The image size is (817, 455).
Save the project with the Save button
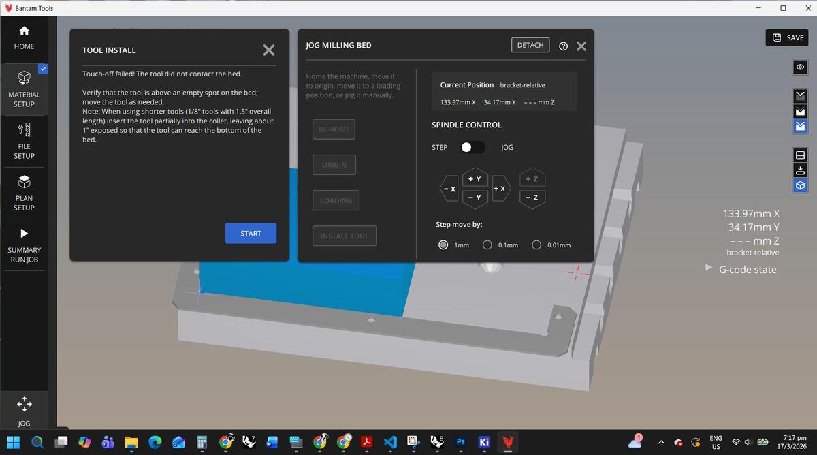pos(787,37)
